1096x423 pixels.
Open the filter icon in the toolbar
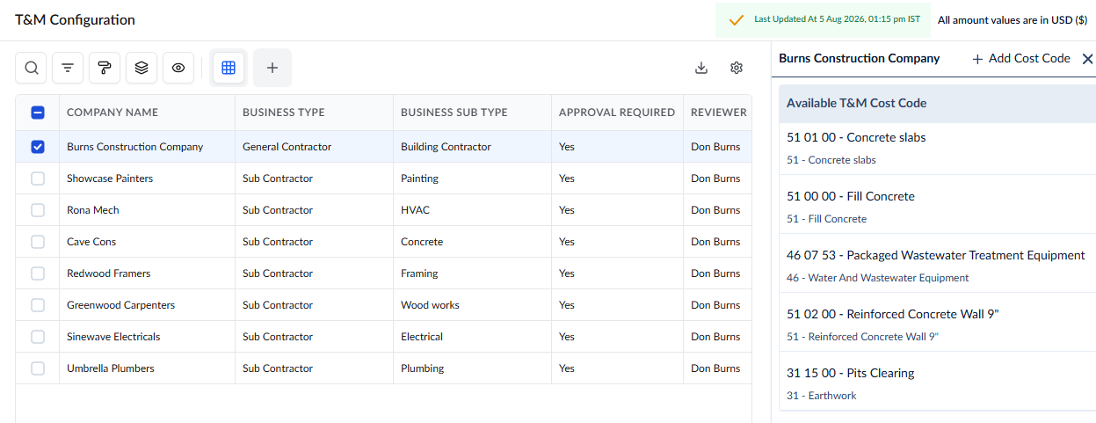pyautogui.click(x=68, y=68)
